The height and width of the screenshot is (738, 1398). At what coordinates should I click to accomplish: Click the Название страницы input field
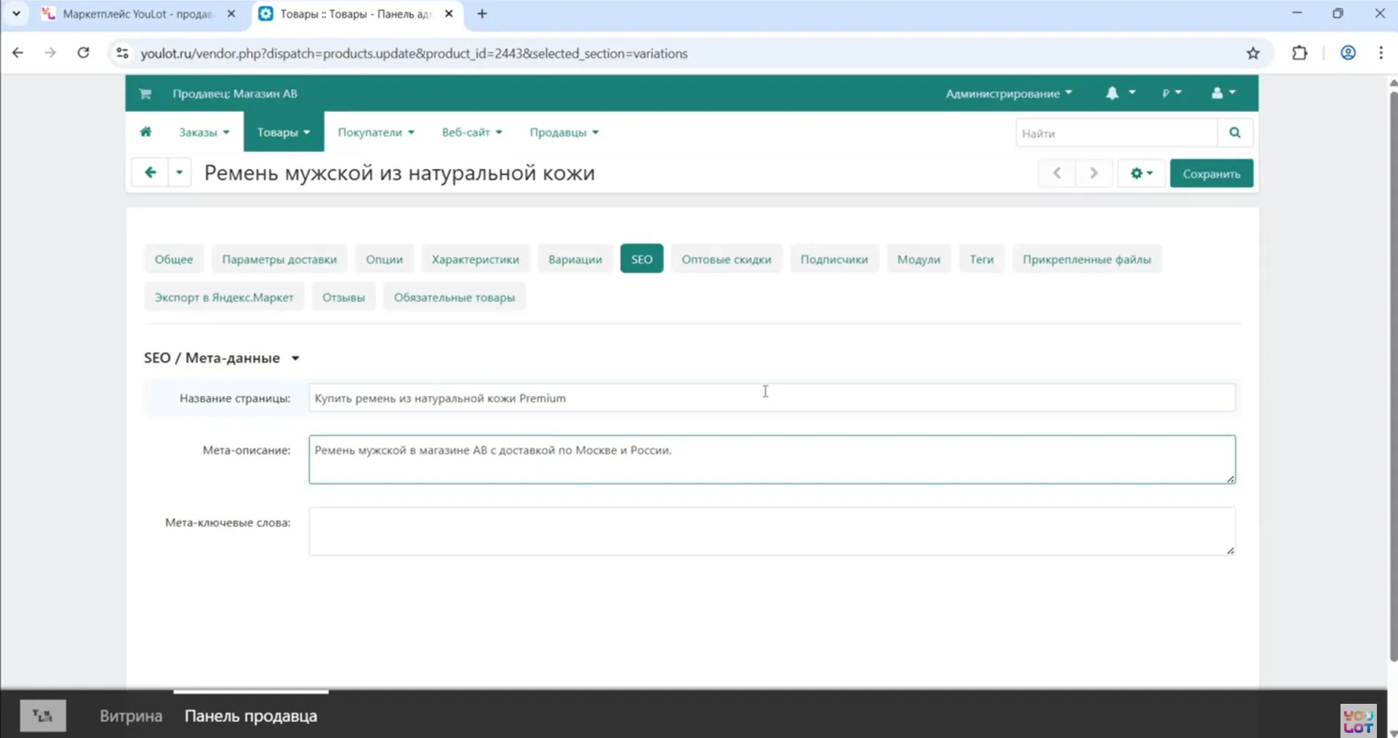click(x=771, y=398)
